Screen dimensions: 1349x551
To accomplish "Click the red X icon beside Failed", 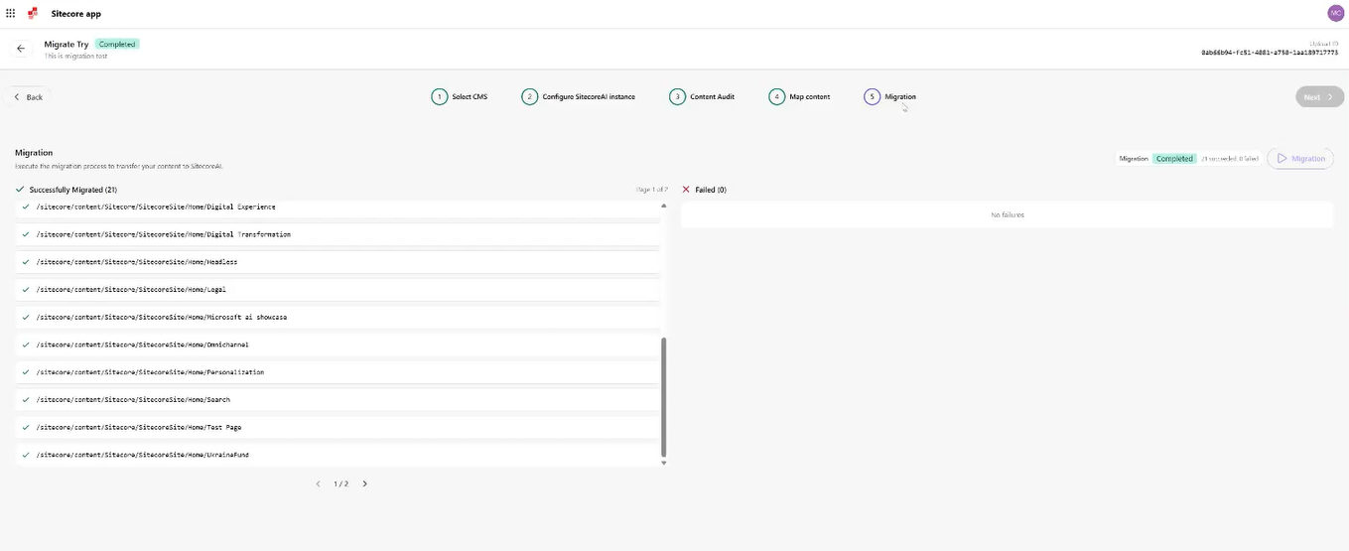I will (686, 190).
